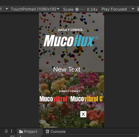Click the yellow Mucovibrol C logo

[87, 99]
